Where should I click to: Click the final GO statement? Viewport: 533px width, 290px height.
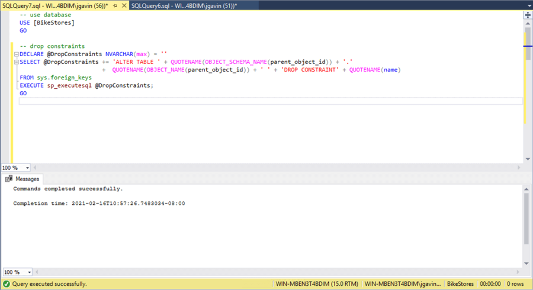click(x=23, y=93)
